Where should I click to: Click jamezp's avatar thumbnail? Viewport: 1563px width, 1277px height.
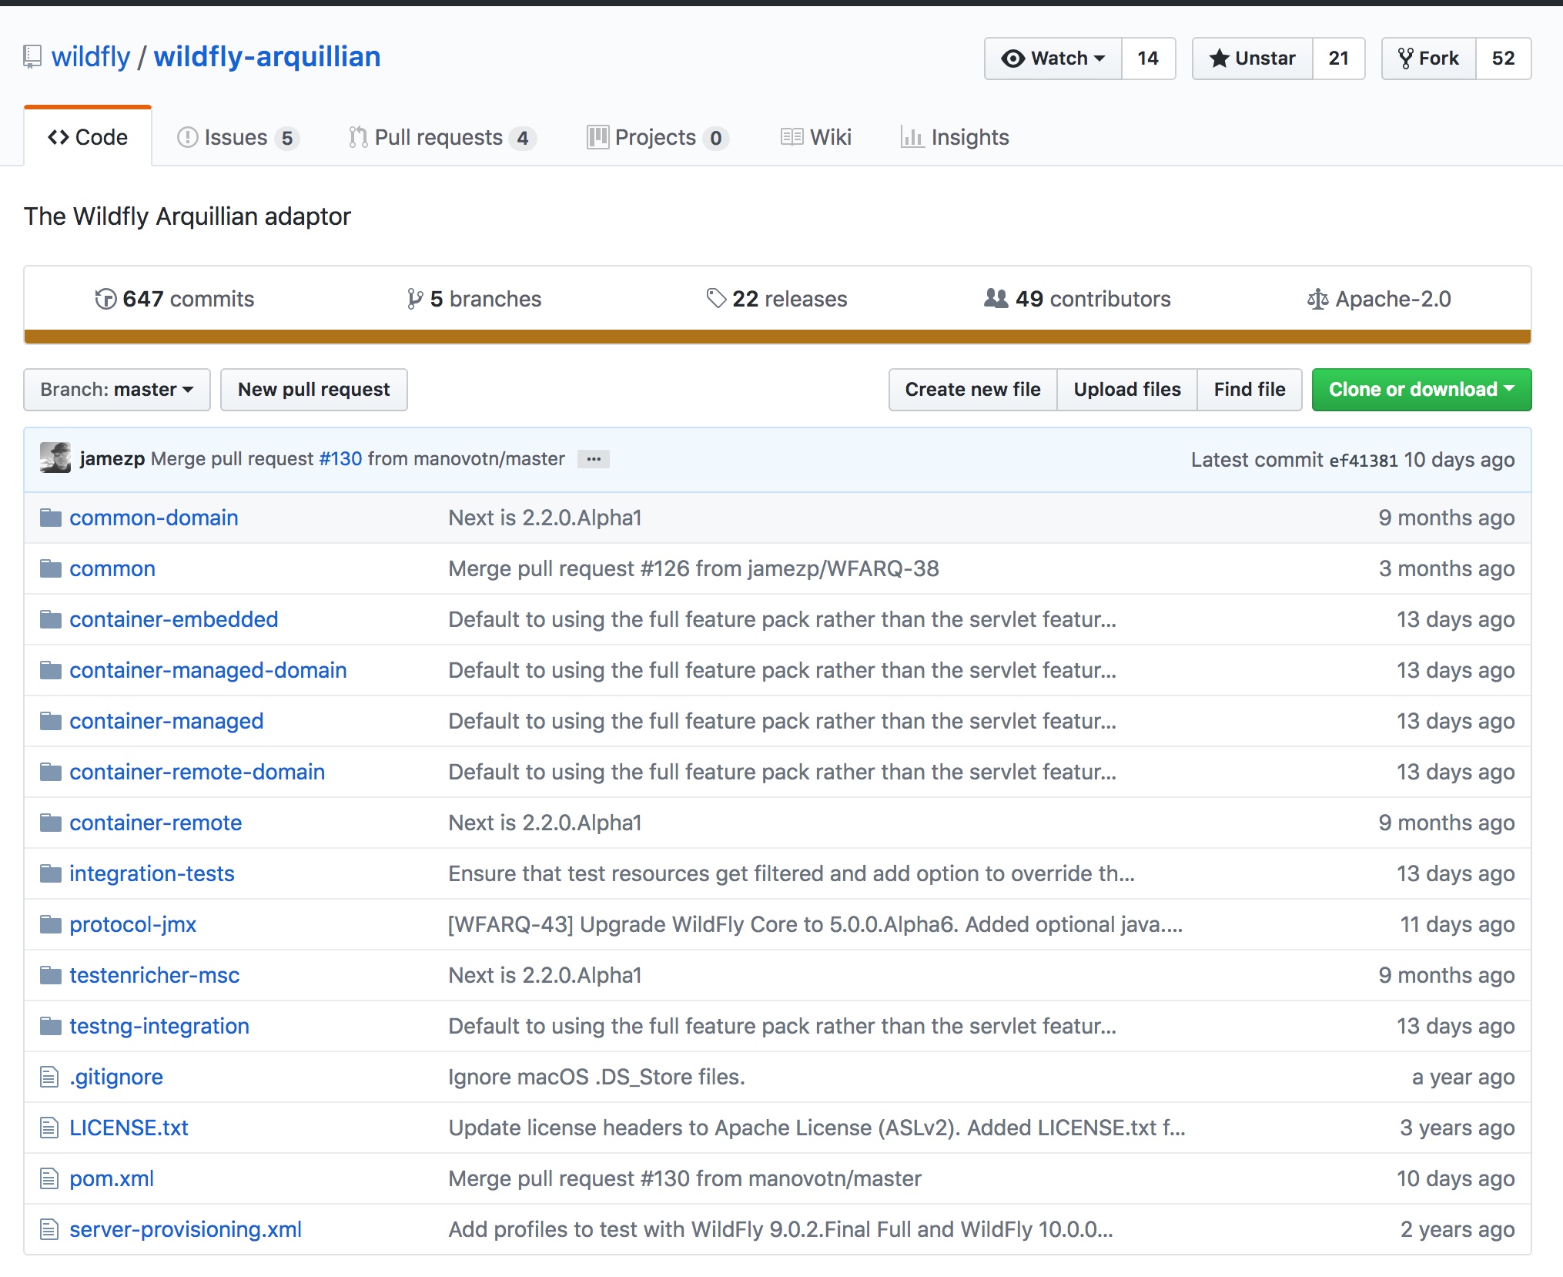[x=55, y=458]
